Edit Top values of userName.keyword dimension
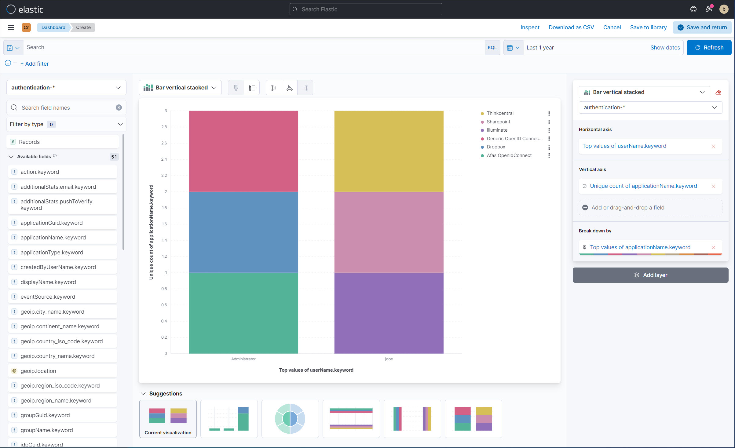Image resolution: width=735 pixels, height=448 pixels. (x=624, y=146)
